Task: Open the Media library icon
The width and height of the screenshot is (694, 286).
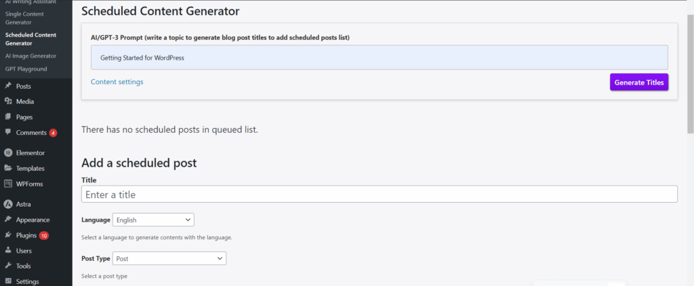Action: [8, 102]
